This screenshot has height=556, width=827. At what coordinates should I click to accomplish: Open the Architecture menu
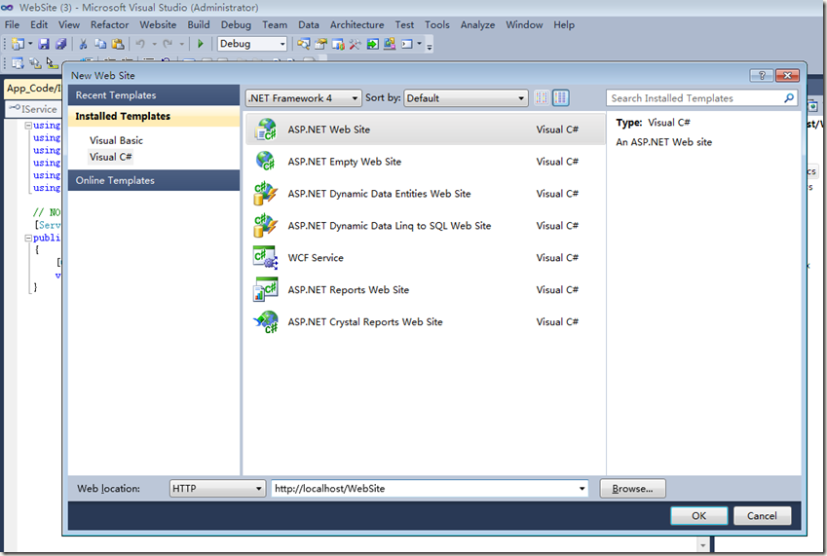click(357, 24)
